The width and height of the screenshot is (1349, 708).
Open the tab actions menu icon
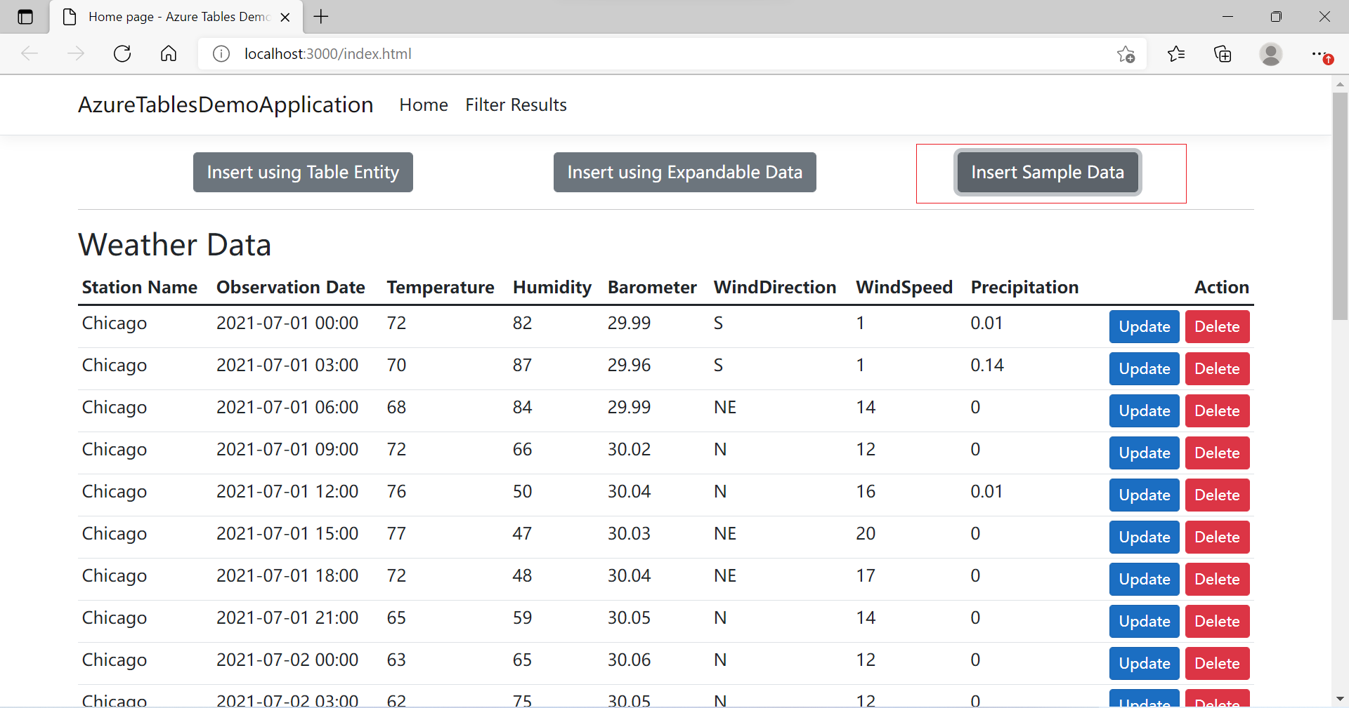(x=25, y=17)
